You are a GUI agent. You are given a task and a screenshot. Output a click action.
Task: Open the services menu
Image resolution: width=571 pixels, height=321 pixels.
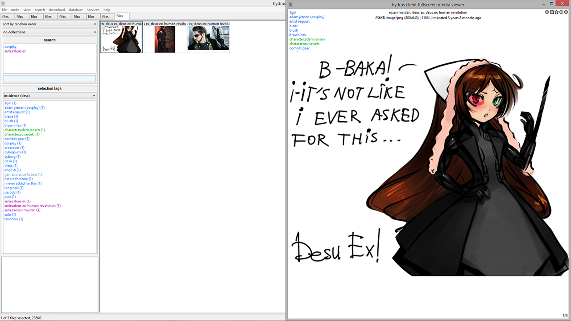click(93, 10)
